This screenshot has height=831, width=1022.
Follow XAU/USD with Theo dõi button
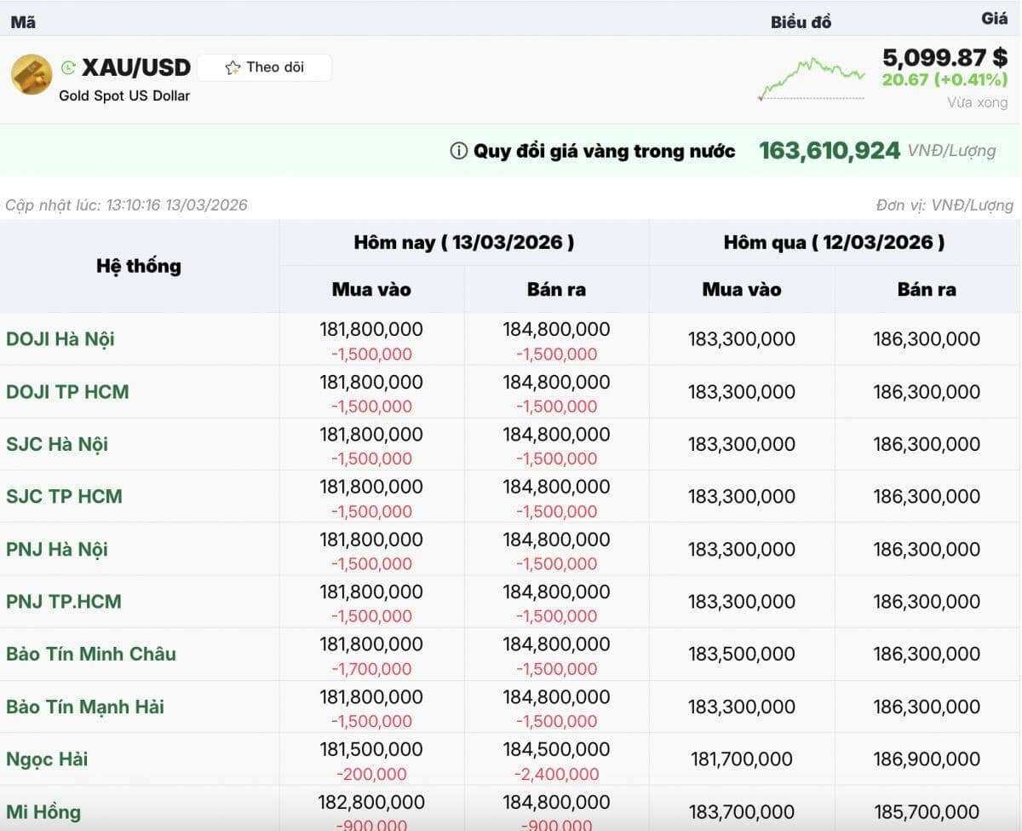264,67
